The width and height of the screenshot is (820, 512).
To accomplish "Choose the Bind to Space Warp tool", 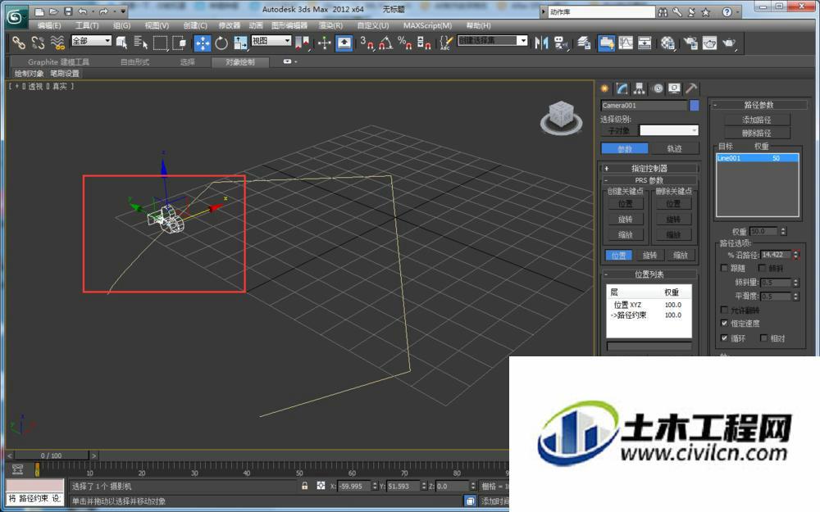I will coord(57,43).
